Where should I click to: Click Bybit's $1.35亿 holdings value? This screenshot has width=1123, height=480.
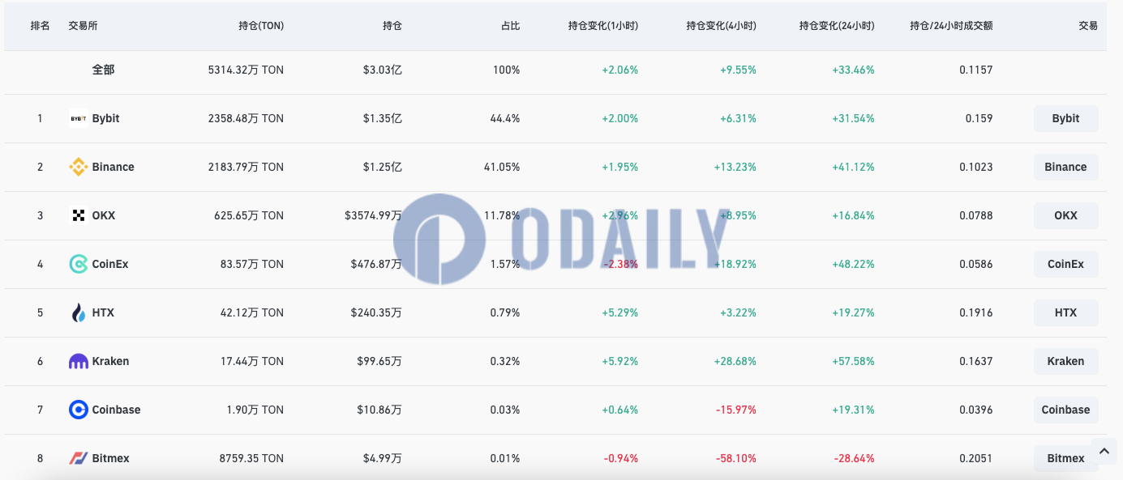[x=382, y=118]
